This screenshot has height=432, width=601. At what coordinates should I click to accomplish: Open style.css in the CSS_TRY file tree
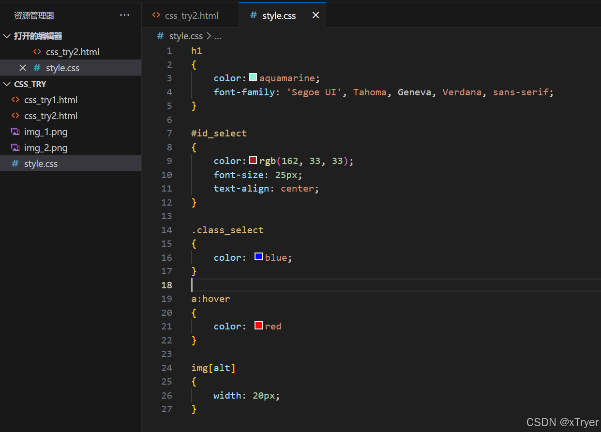(x=41, y=164)
